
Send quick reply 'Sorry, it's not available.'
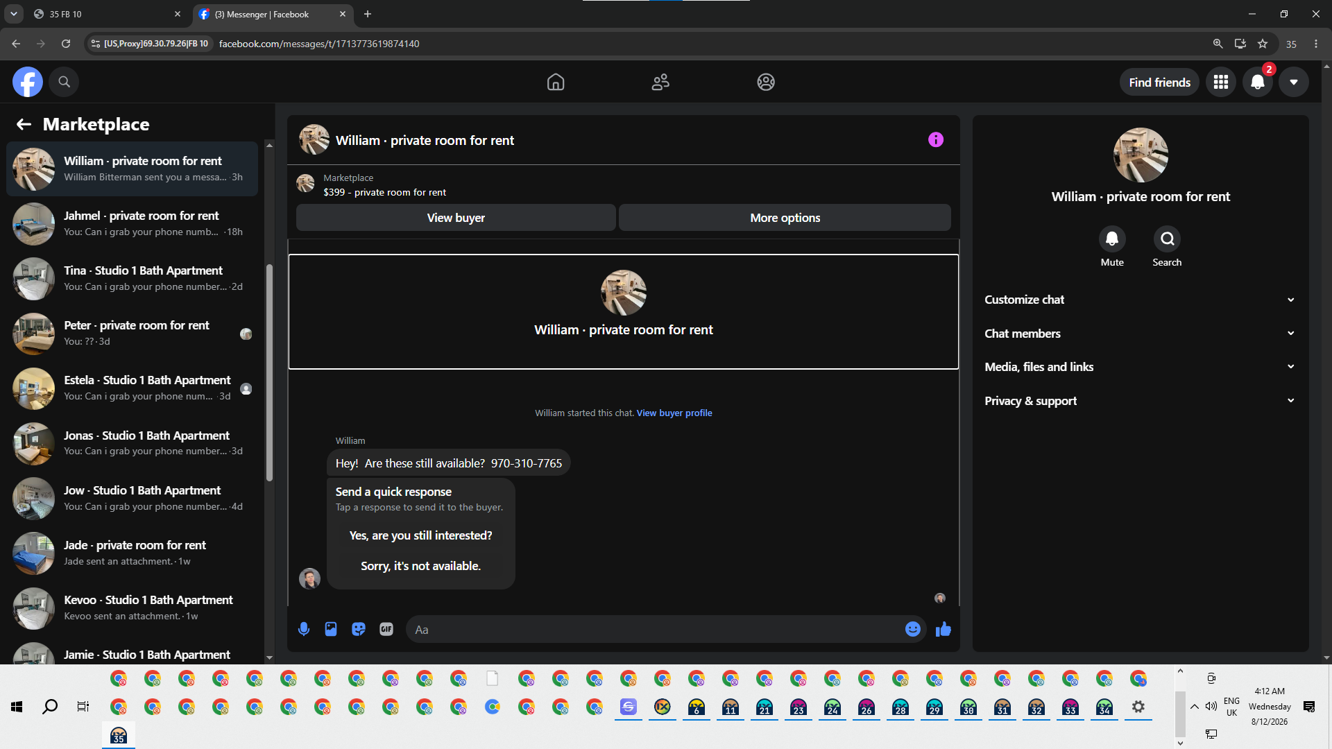[421, 566]
